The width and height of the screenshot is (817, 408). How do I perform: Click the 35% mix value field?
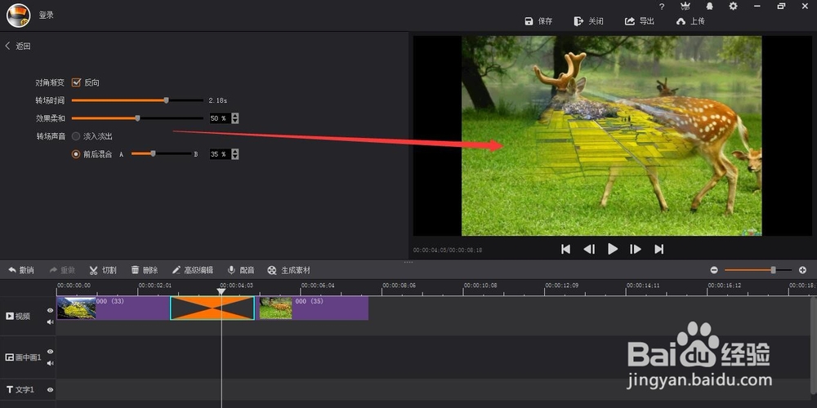pyautogui.click(x=219, y=154)
